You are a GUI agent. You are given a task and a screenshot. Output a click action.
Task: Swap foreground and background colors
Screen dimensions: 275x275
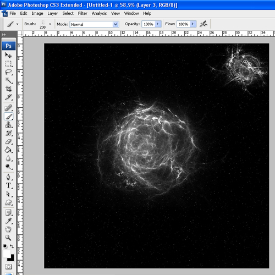[x=12, y=246]
